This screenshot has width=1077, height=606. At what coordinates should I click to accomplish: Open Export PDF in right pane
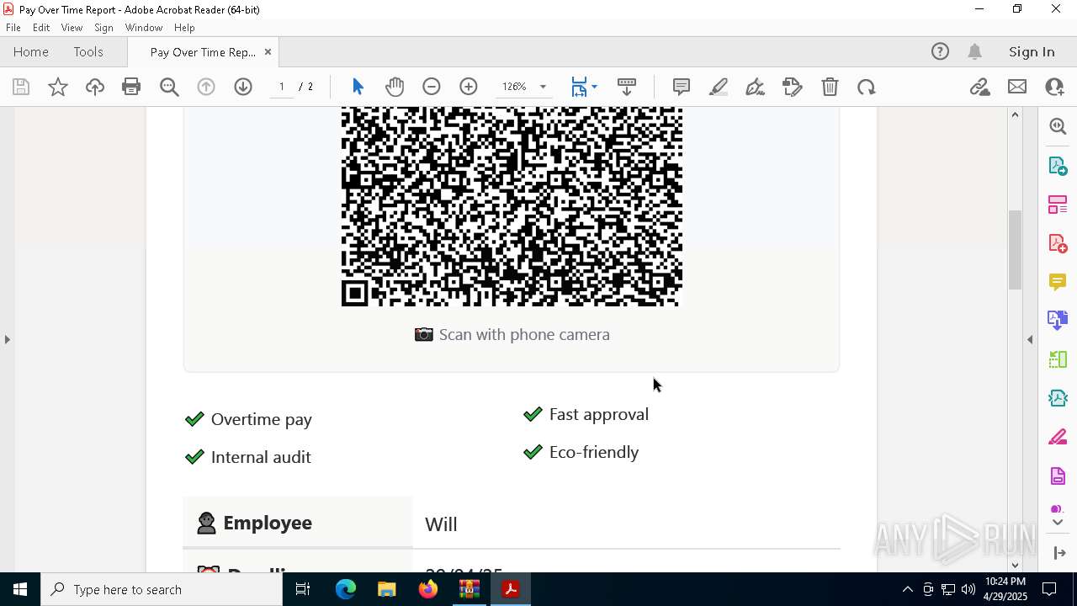tap(1058, 166)
